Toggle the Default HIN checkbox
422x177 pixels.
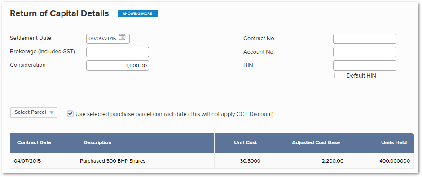click(x=337, y=75)
